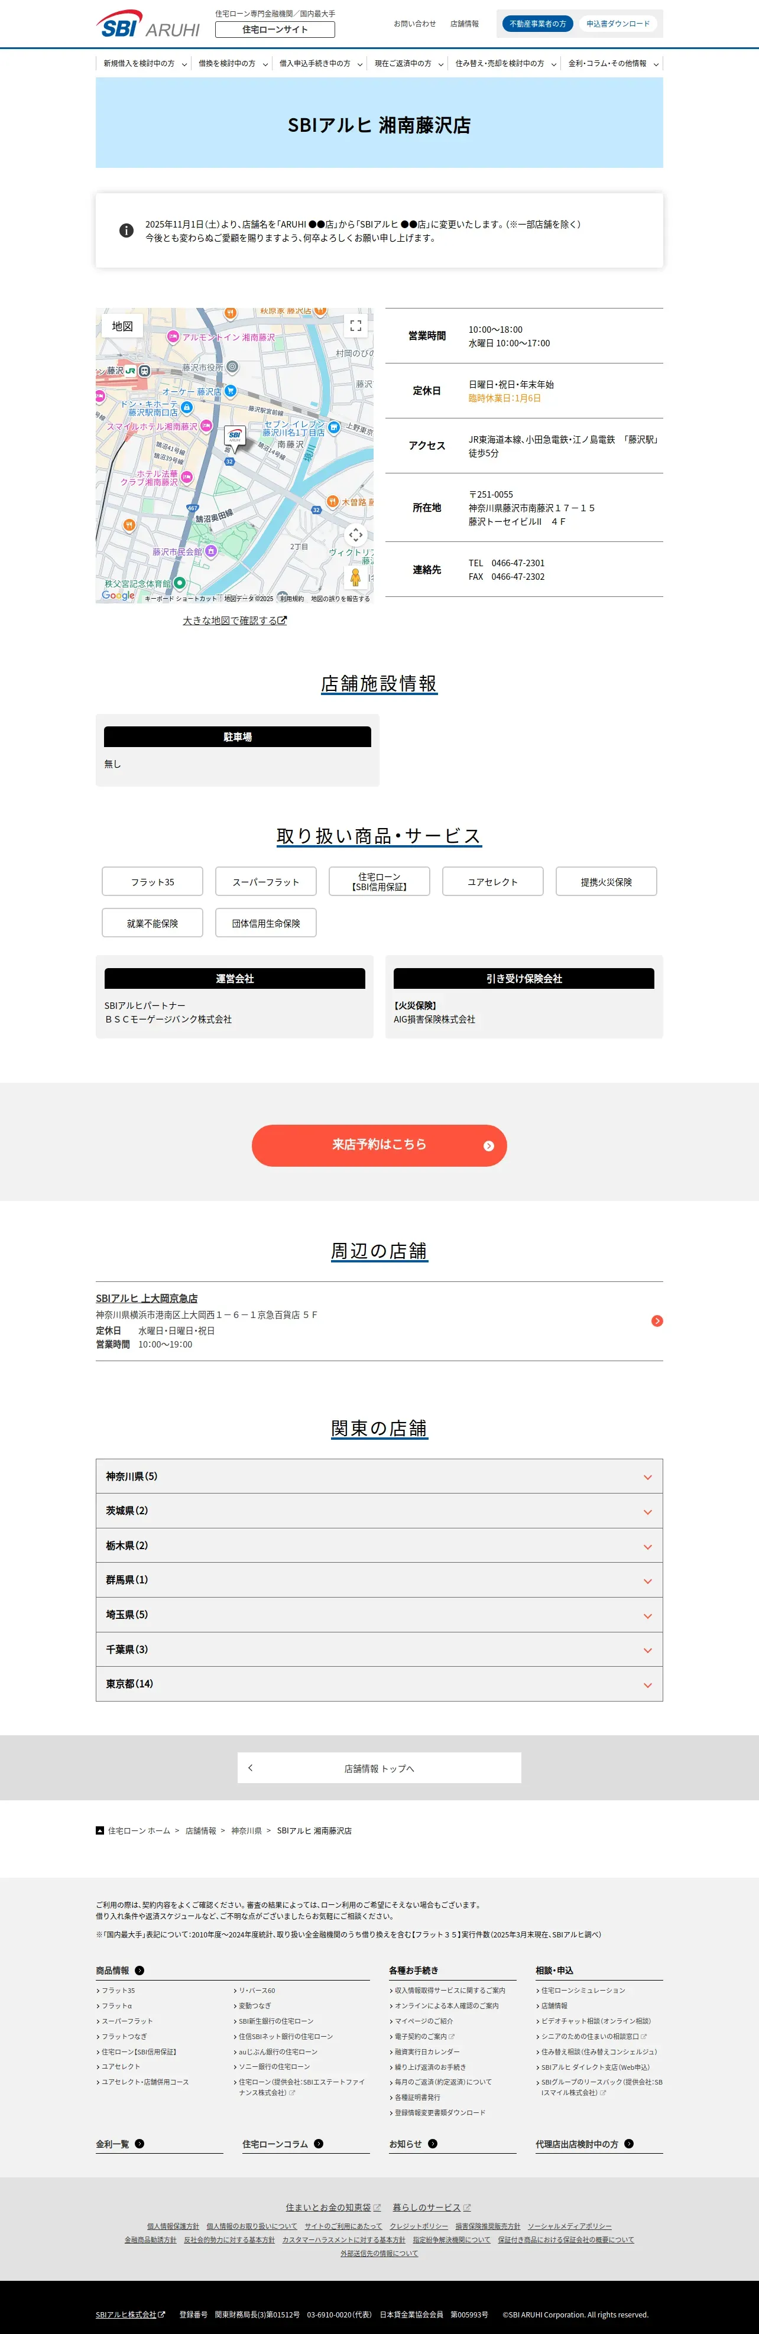
Task: Click 住宅ローンサイト header button
Action: click(275, 29)
